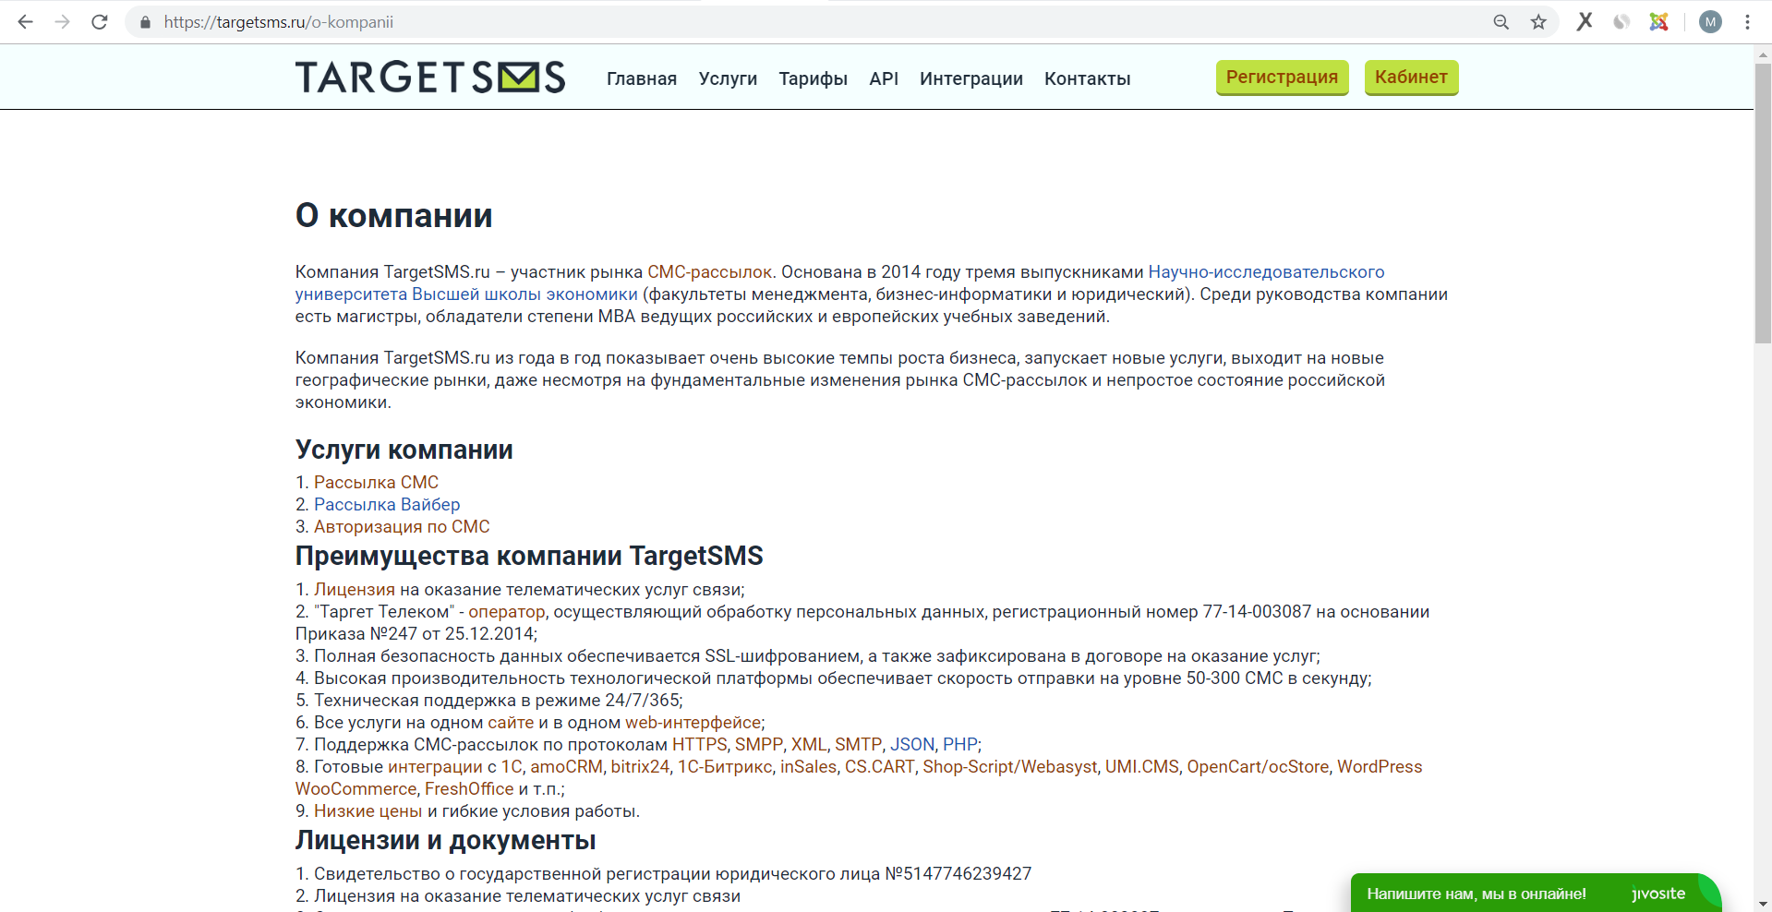This screenshot has height=912, width=1772.
Task: Open the Контакты menu item
Action: click(1088, 78)
